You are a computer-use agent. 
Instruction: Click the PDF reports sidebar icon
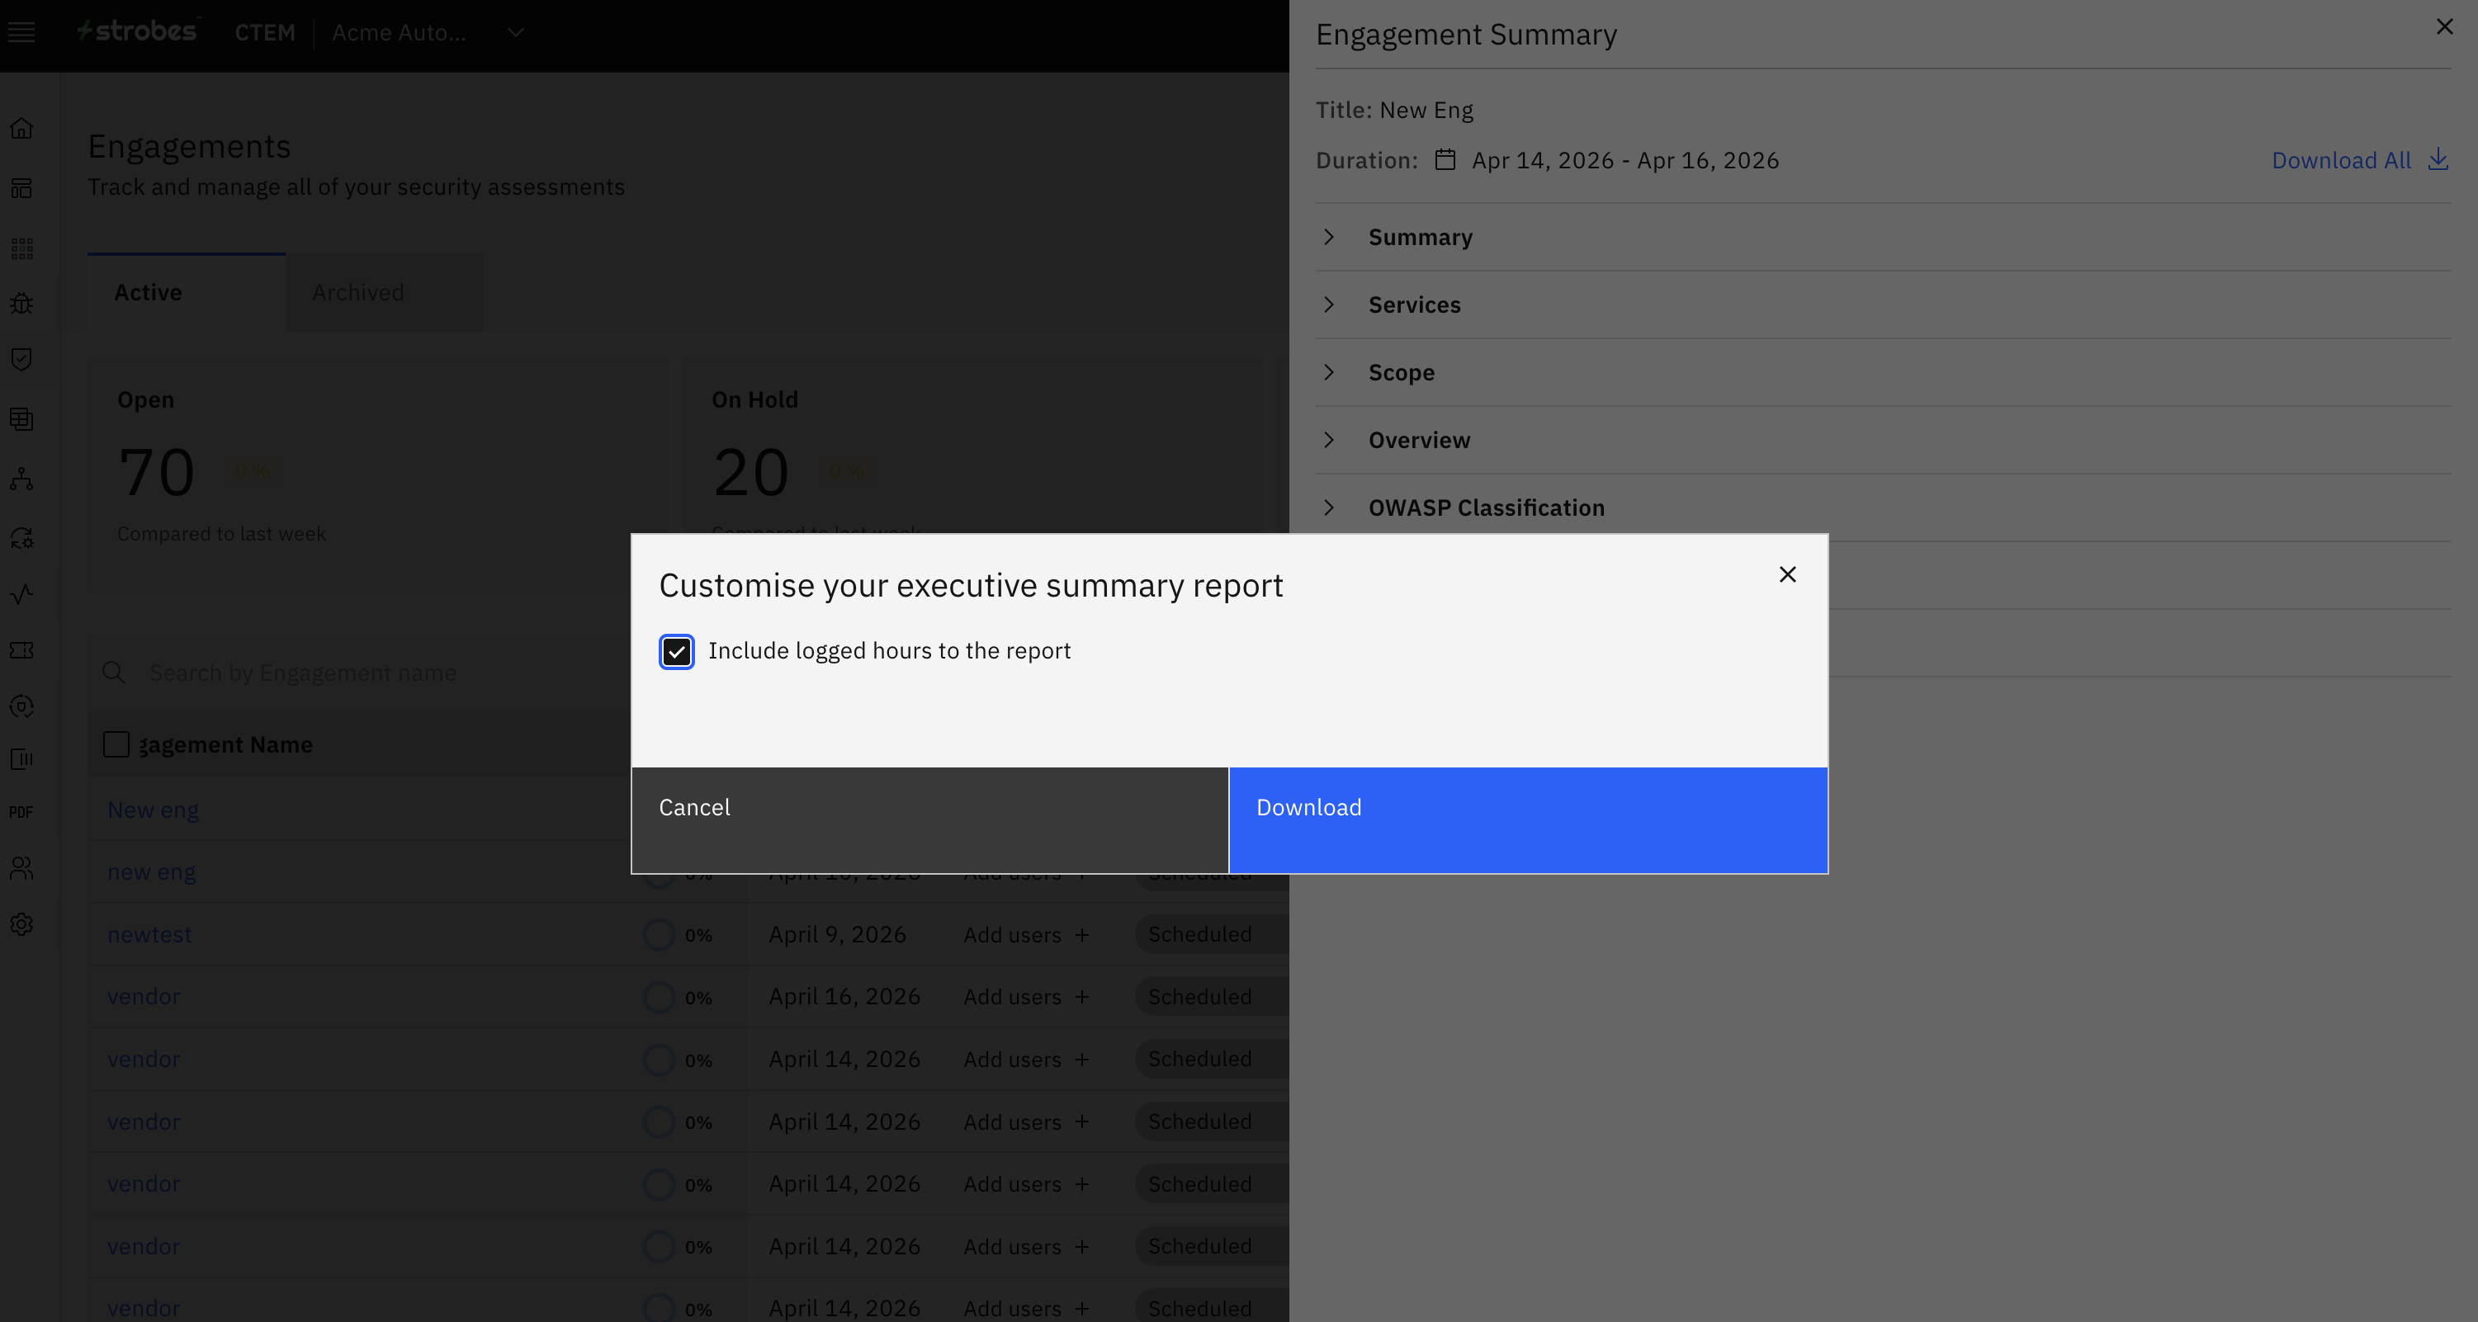tap(21, 813)
